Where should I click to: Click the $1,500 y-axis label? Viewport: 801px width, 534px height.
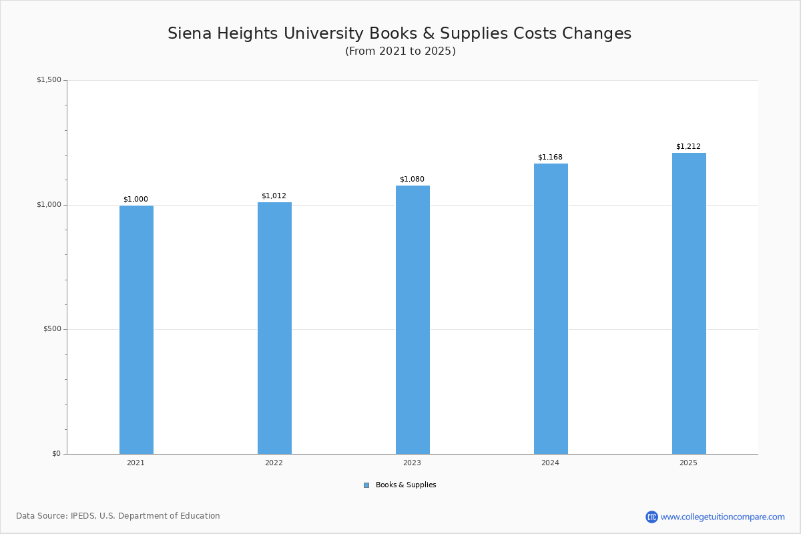(x=49, y=80)
